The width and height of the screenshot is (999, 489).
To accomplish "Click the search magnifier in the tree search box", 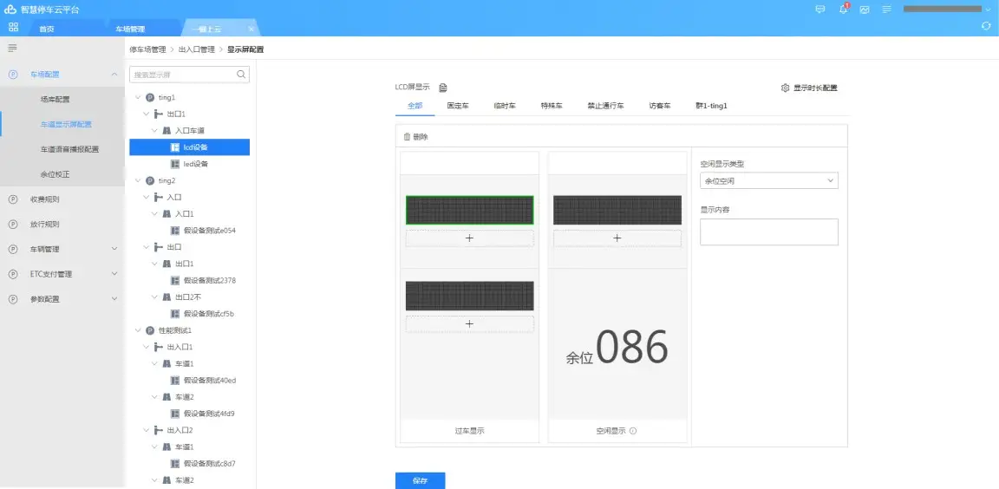I will point(241,75).
